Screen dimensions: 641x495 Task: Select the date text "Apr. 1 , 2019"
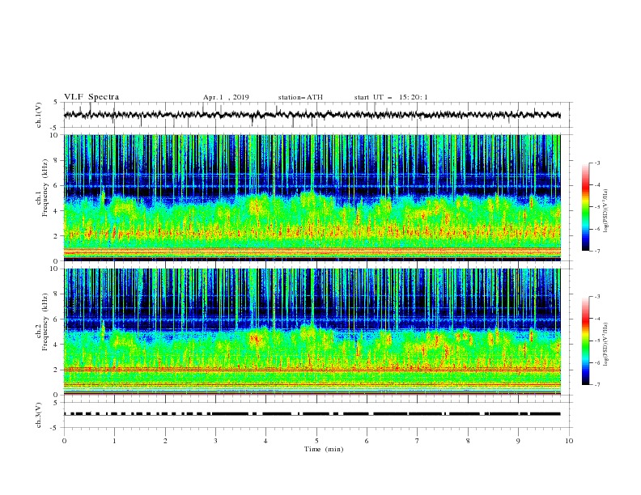click(x=226, y=97)
